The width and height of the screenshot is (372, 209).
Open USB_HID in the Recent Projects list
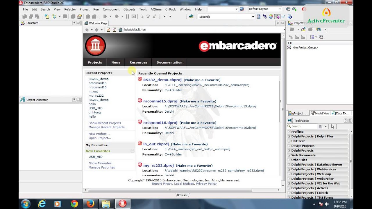[x=96, y=108]
